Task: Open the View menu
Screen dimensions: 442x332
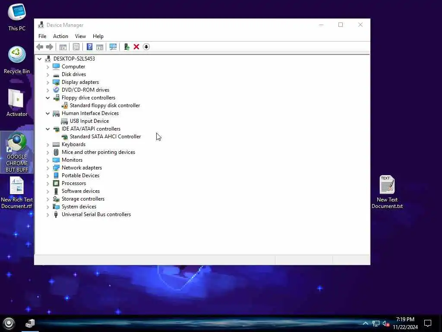Action: coord(80,36)
